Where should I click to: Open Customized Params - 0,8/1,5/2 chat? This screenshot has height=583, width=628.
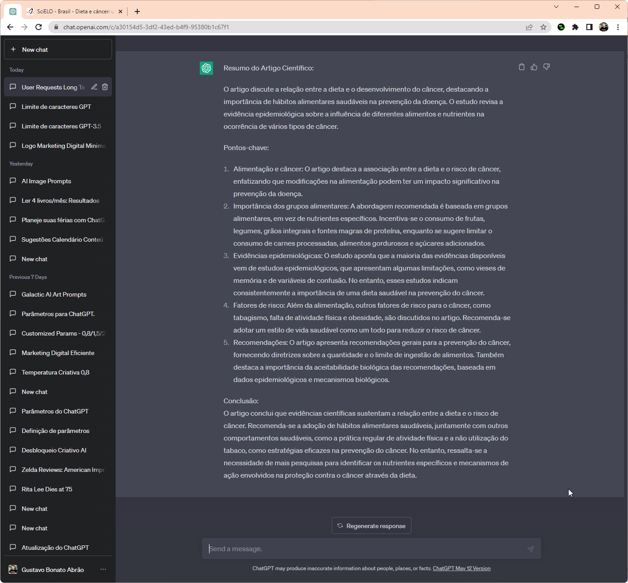[58, 333]
